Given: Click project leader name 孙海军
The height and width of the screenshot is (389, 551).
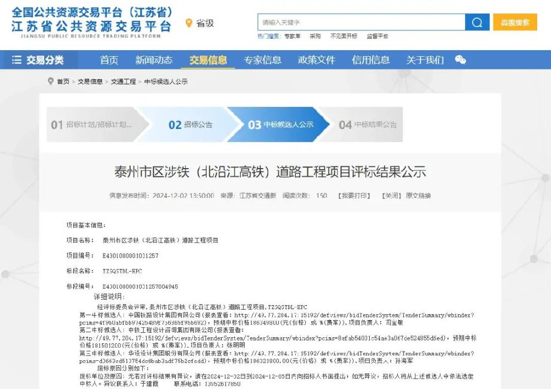Looking at the screenshot, I should pos(404,361).
